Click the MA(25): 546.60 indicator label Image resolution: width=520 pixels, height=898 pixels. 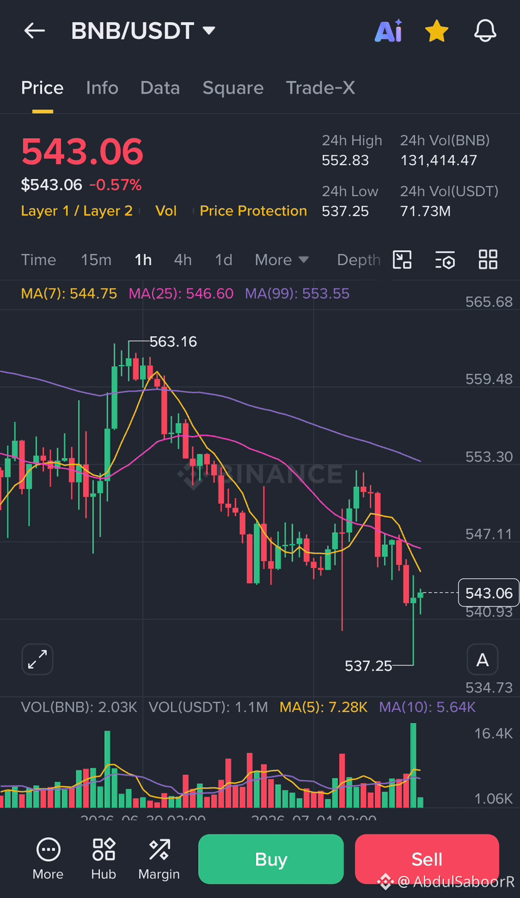pos(181,293)
